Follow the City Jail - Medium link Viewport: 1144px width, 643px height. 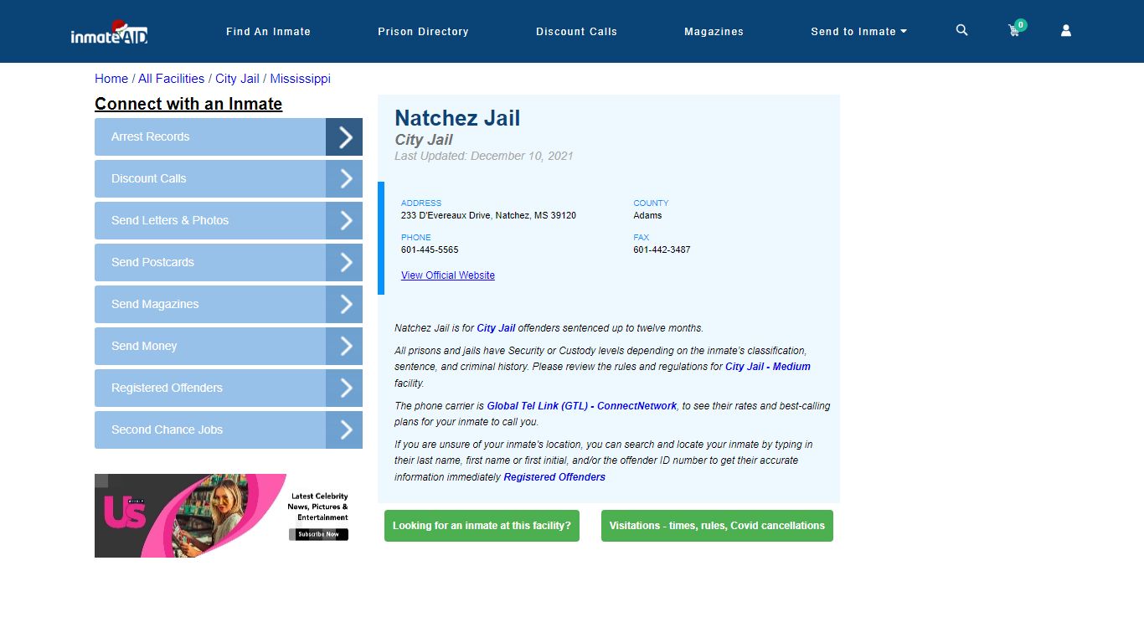pyautogui.click(x=768, y=367)
